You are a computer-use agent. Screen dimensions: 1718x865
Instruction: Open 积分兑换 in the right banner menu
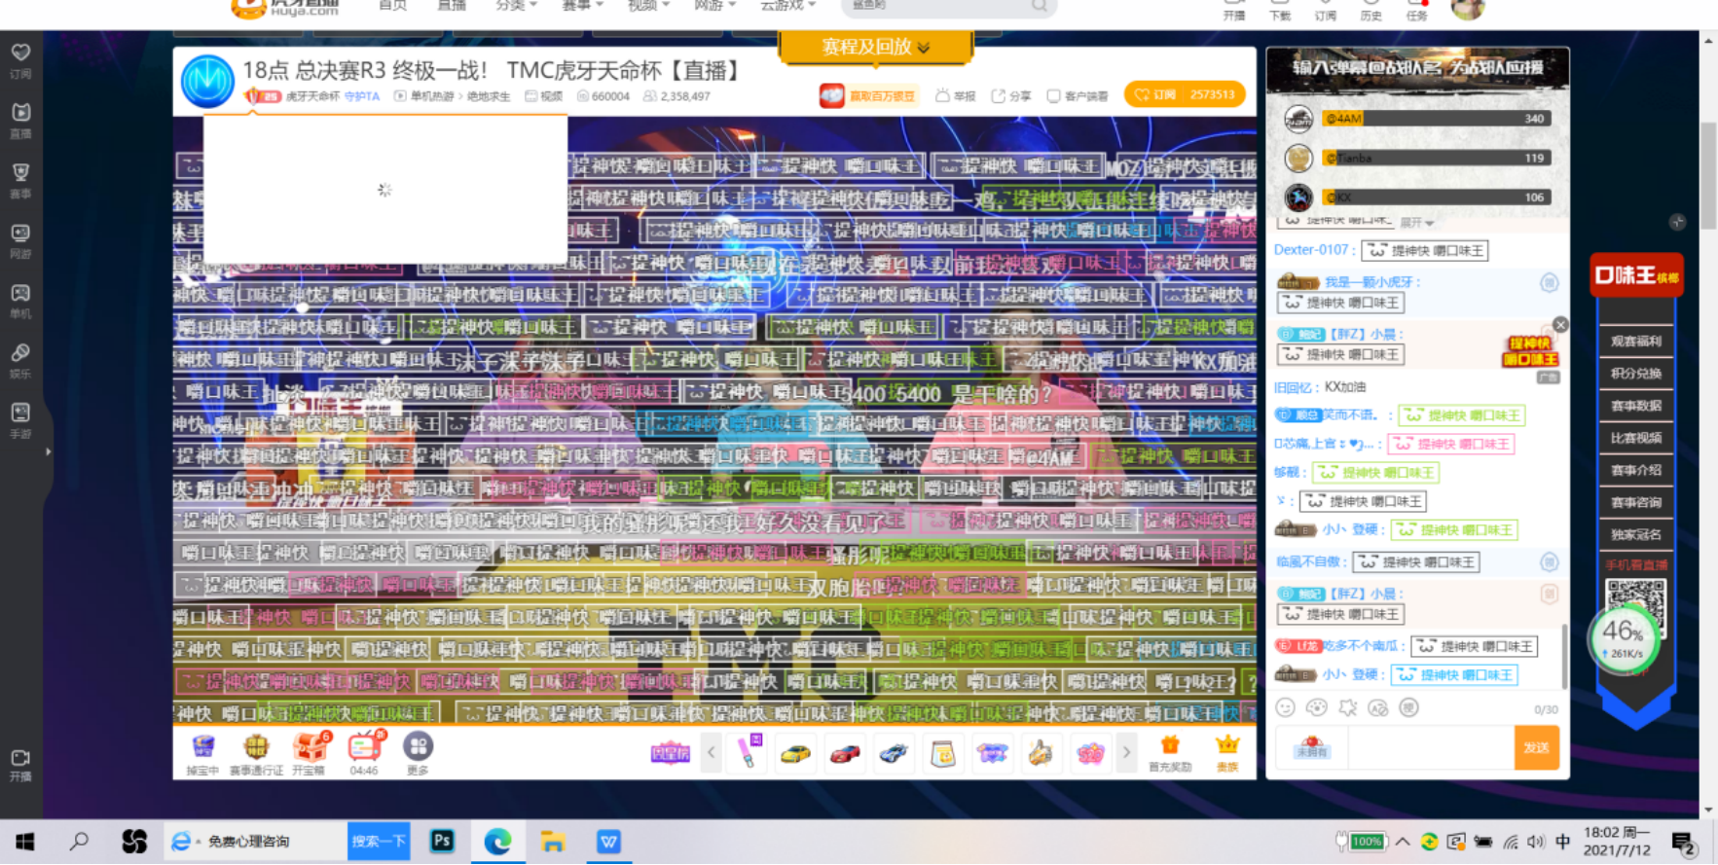point(1635,374)
